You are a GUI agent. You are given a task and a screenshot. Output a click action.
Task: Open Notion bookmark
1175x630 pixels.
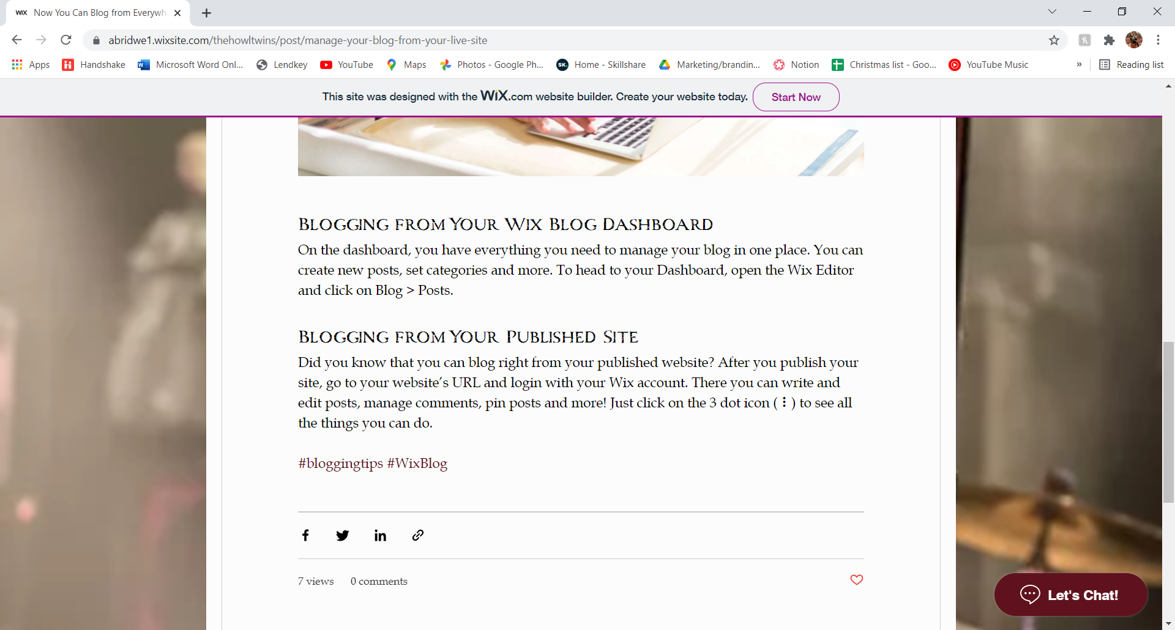pyautogui.click(x=796, y=65)
